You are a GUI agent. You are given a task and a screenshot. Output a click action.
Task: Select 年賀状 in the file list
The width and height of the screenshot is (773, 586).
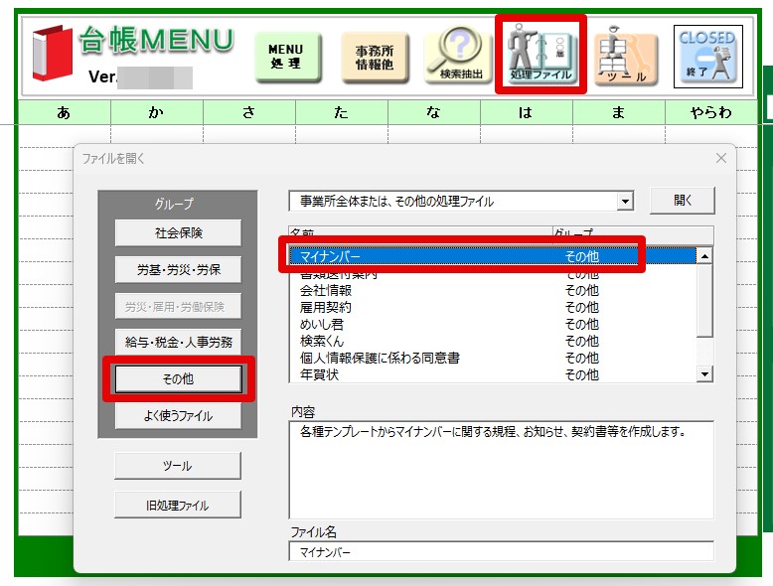tap(493, 374)
